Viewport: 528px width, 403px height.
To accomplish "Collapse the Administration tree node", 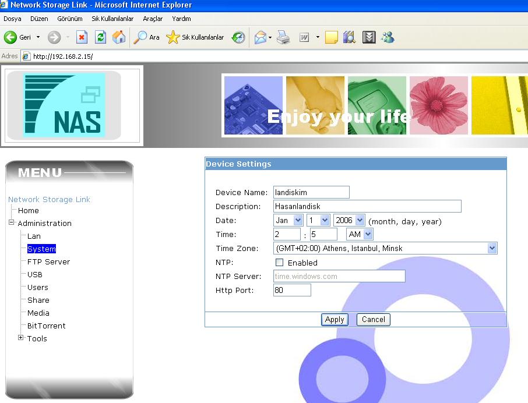I will [x=12, y=222].
